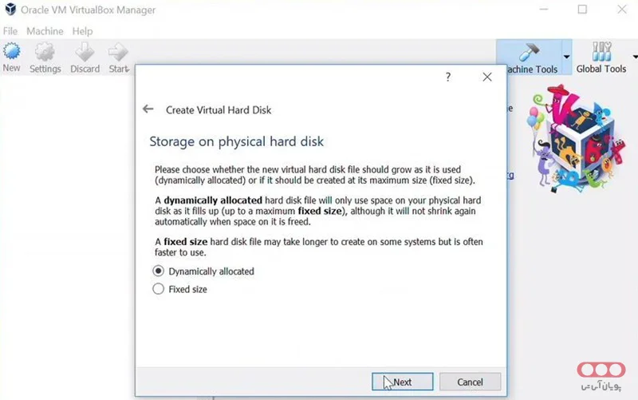638x400 pixels.
Task: Click the Discard arrow icon
Action: (85, 54)
